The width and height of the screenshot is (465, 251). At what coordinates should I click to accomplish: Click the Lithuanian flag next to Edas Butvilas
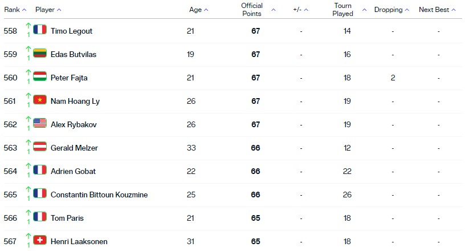(x=40, y=53)
